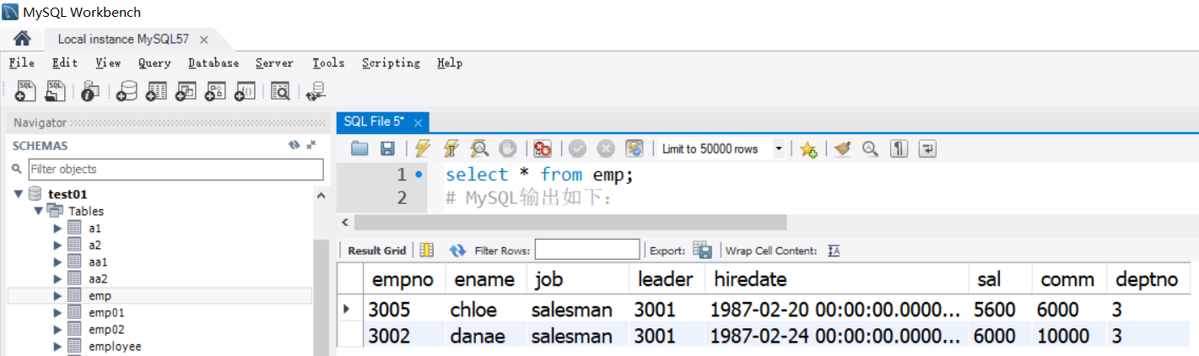This screenshot has width=1199, height=356.
Task: Select the employee table in tree
Action: click(x=115, y=346)
